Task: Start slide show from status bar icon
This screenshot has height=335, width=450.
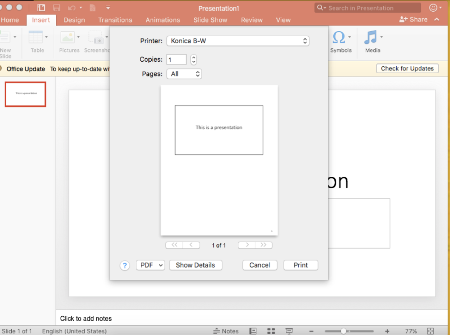Action: tap(289, 331)
